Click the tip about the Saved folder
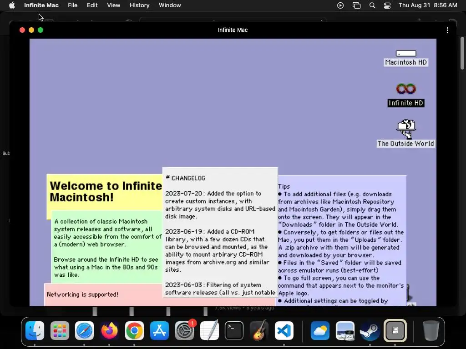This screenshot has height=349, width=466. click(339, 266)
